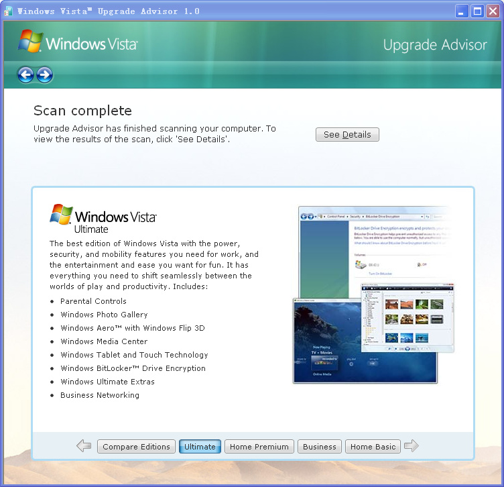
Task: Click the next edition gray right arrow
Action: pyautogui.click(x=411, y=446)
